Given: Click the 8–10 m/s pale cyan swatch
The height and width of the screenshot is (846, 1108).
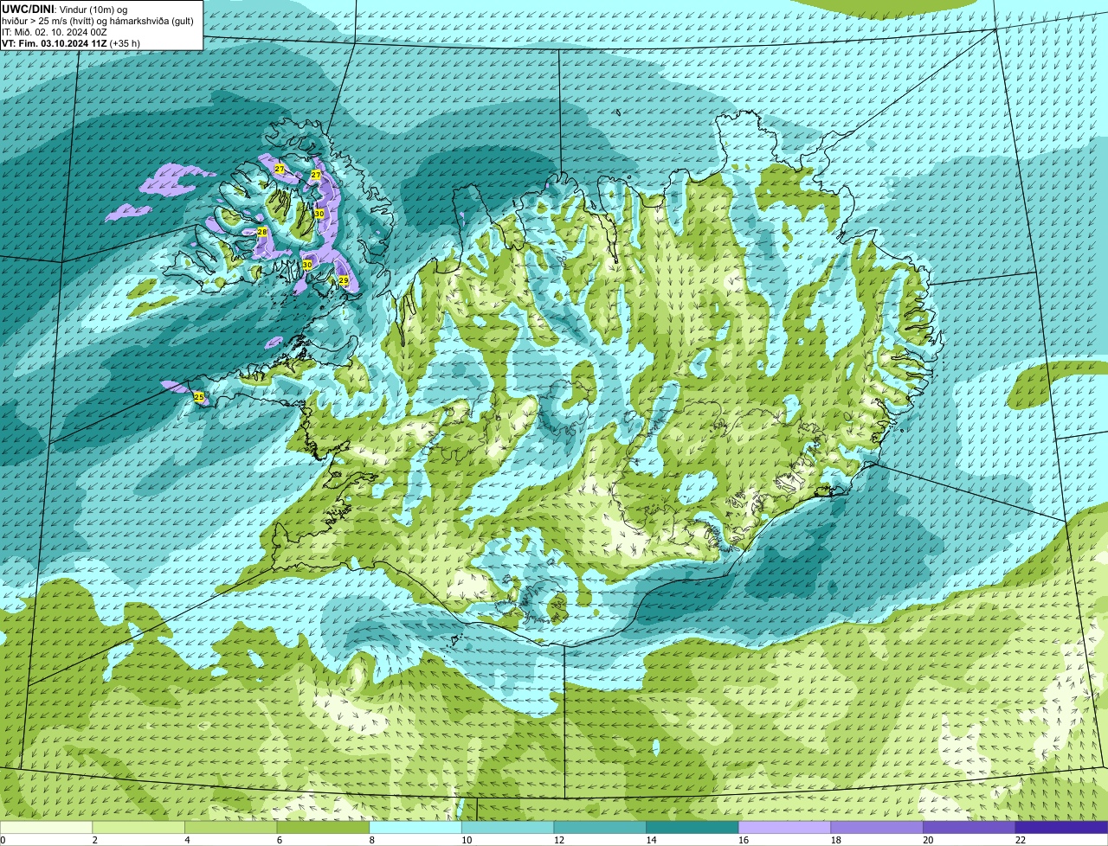Looking at the screenshot, I should click(415, 827).
